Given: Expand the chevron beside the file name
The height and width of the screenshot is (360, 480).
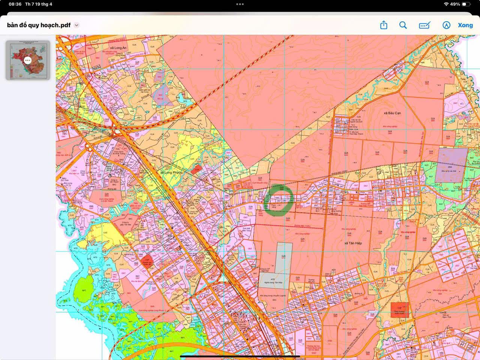Looking at the screenshot, I should pyautogui.click(x=76, y=25).
